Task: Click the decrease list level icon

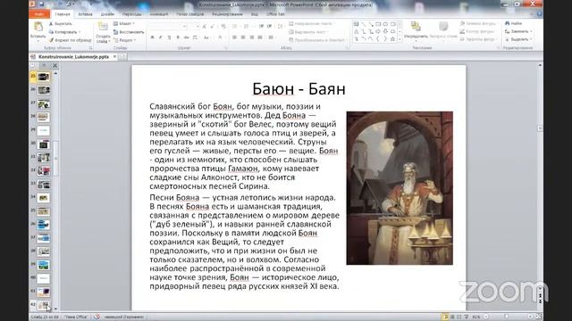Action: [x=261, y=26]
